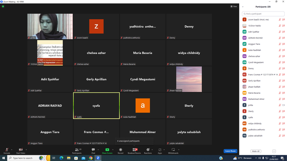Open the Whiteboards icon

[x=173, y=150]
